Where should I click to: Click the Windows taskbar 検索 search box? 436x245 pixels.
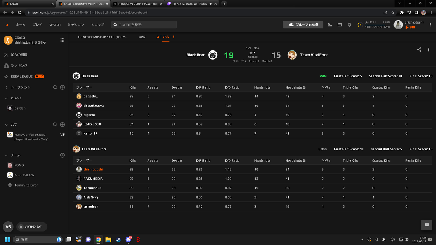38,240
